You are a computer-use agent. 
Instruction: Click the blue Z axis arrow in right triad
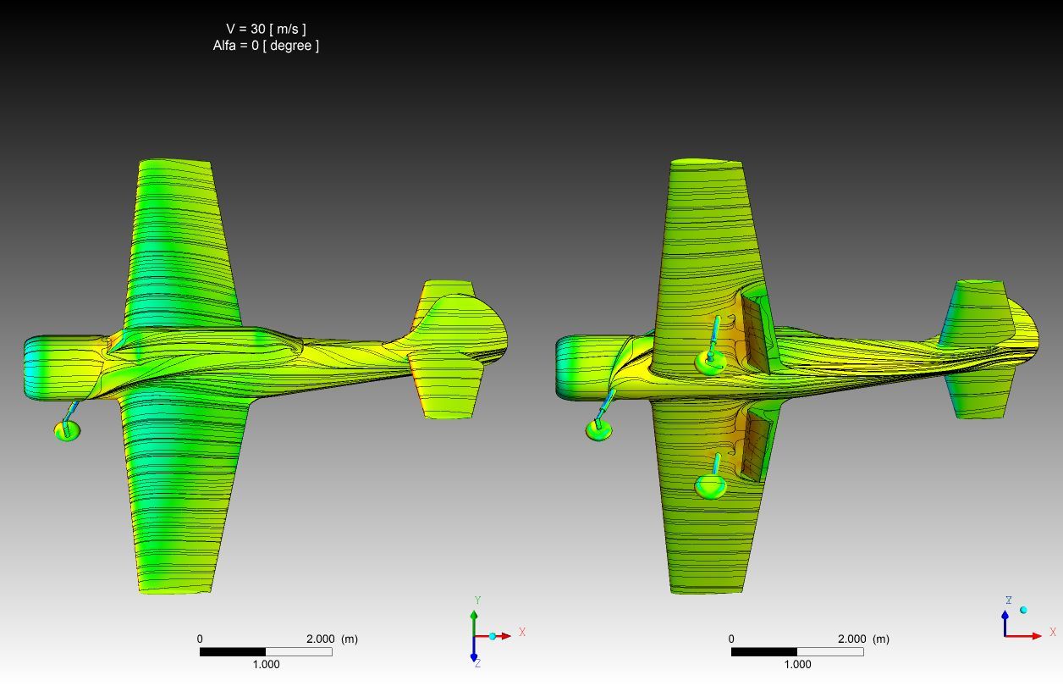click(1005, 619)
